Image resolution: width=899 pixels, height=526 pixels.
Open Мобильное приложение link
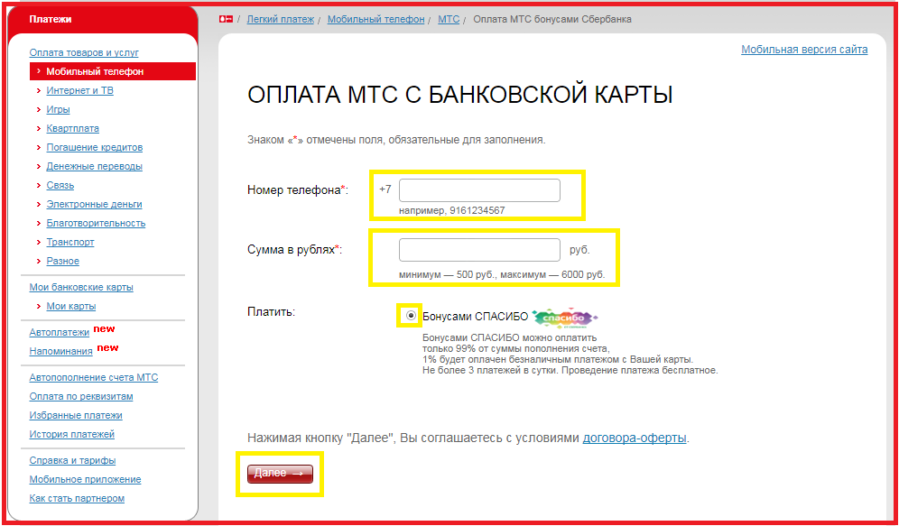[x=85, y=480]
